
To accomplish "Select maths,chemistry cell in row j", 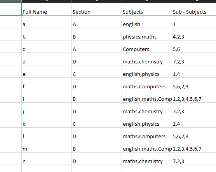I will 147,109.
